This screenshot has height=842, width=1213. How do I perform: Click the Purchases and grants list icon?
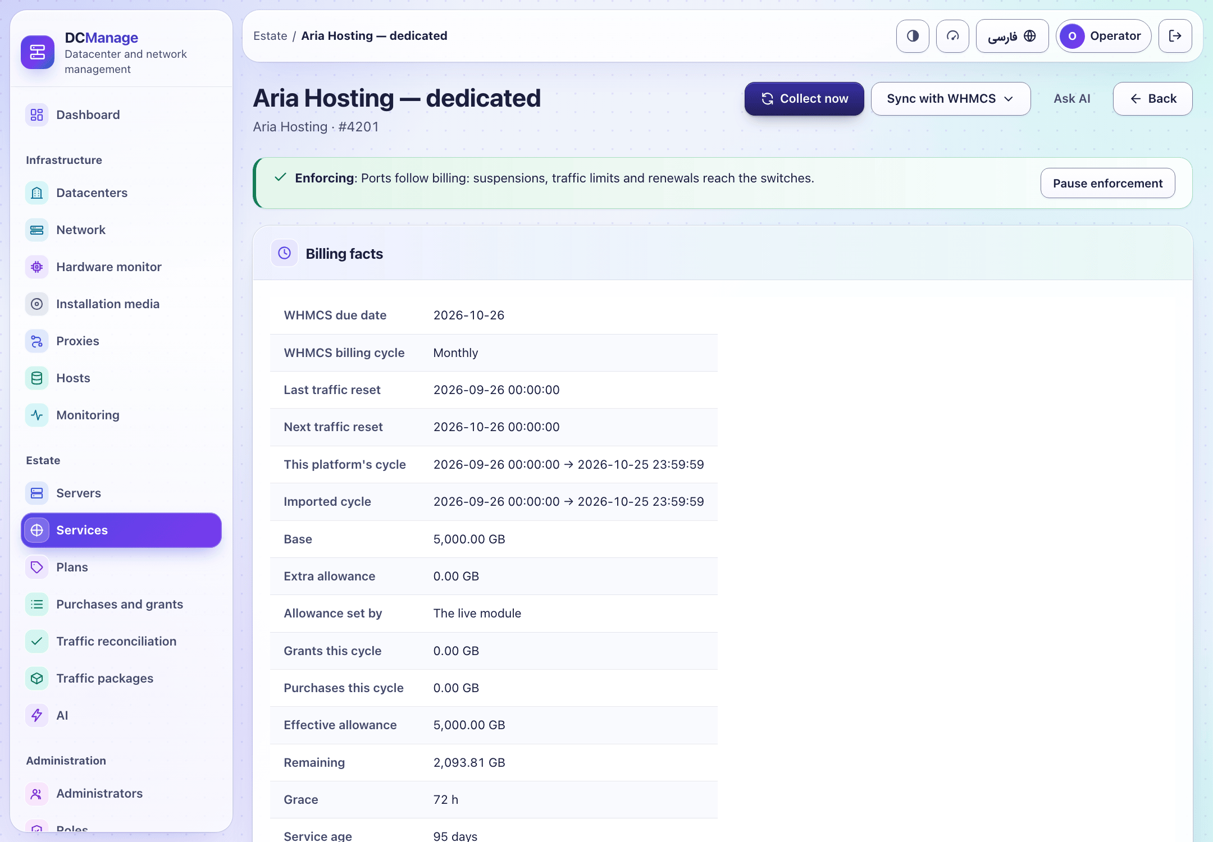click(37, 604)
